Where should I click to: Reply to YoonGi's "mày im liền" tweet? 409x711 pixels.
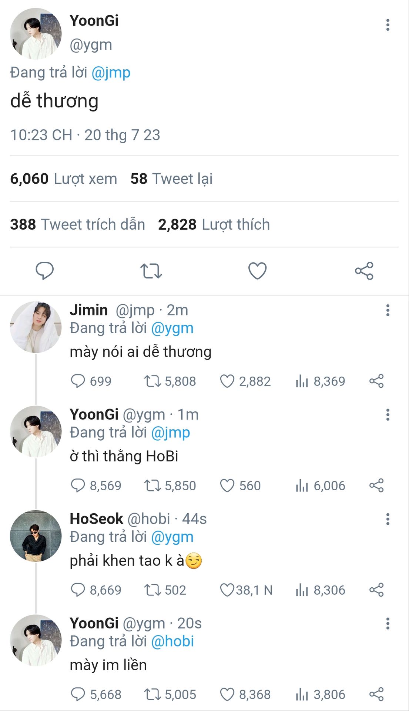click(78, 694)
